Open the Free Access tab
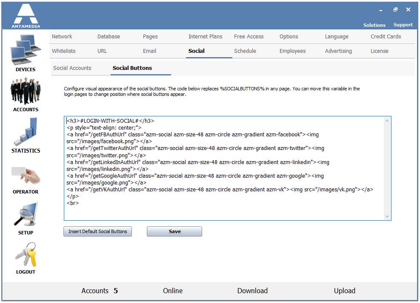Screen dimensions: 420x303 tap(249, 37)
